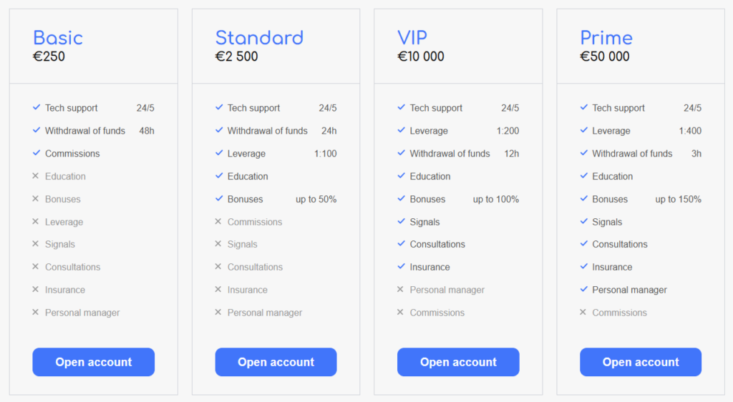733x402 pixels.
Task: Click the Open account button under Basic
Action: pos(93,362)
